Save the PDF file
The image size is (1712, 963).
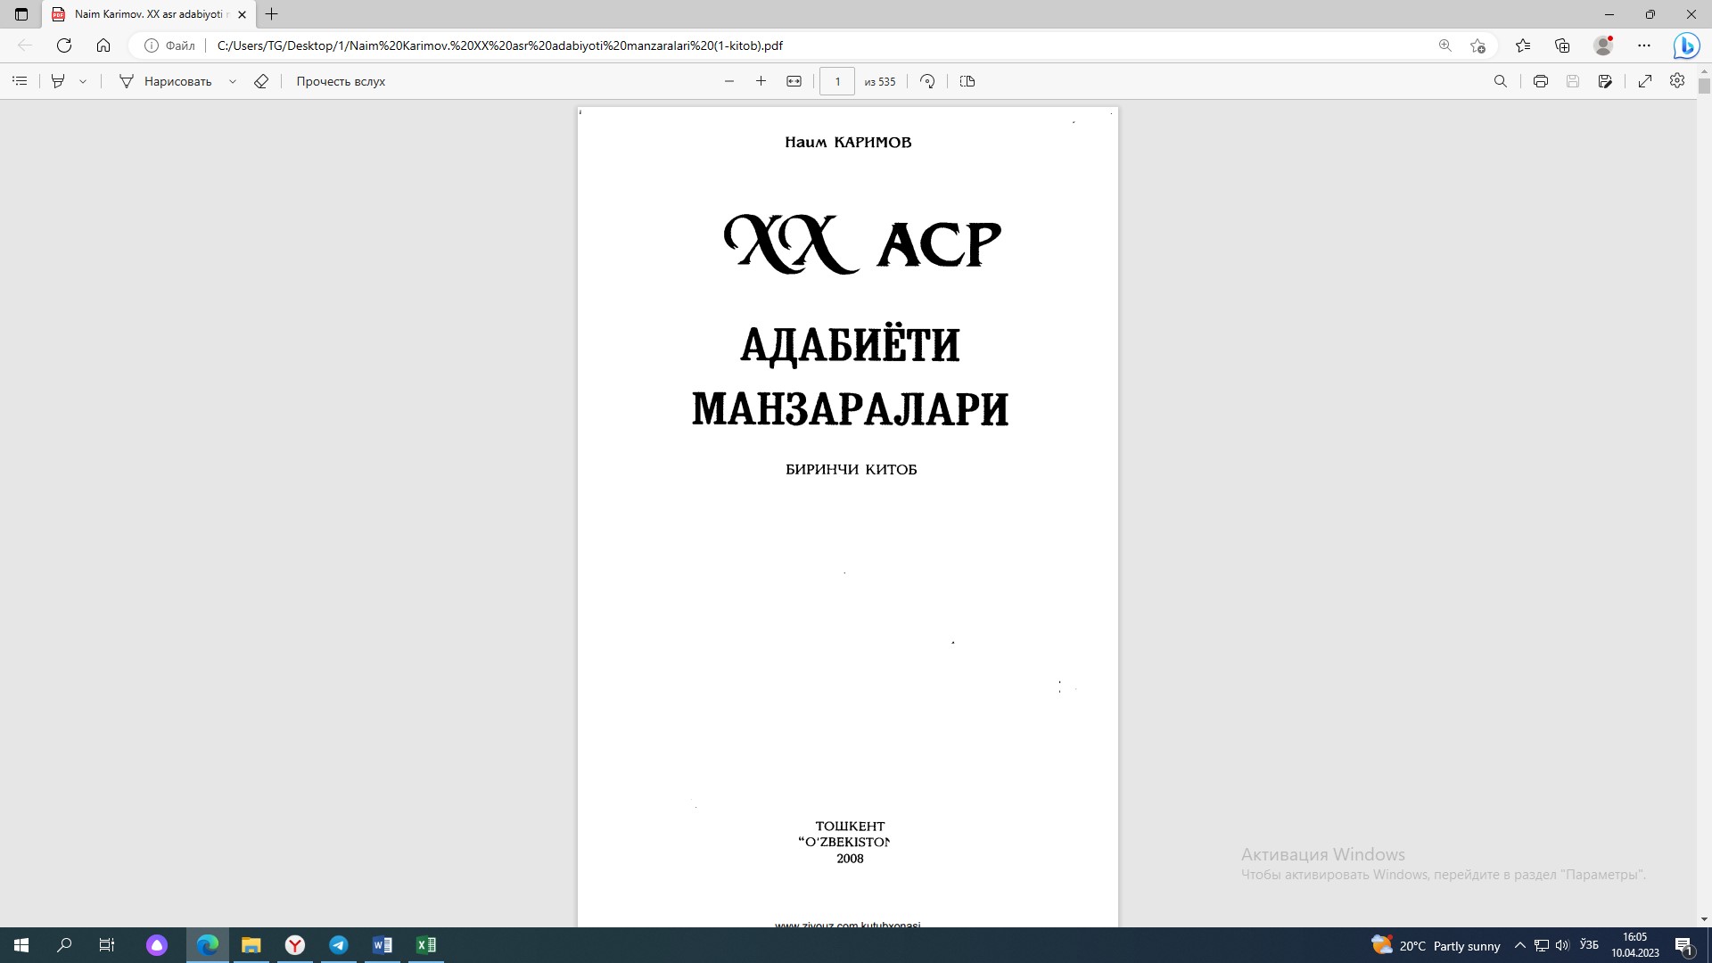[x=1573, y=81]
